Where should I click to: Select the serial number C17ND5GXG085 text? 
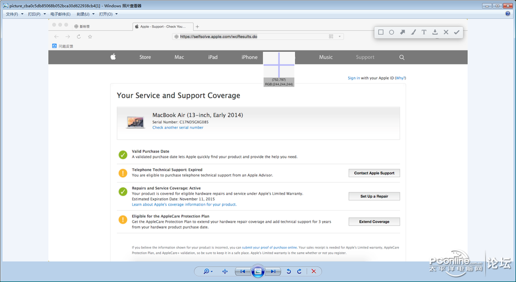(x=194, y=122)
